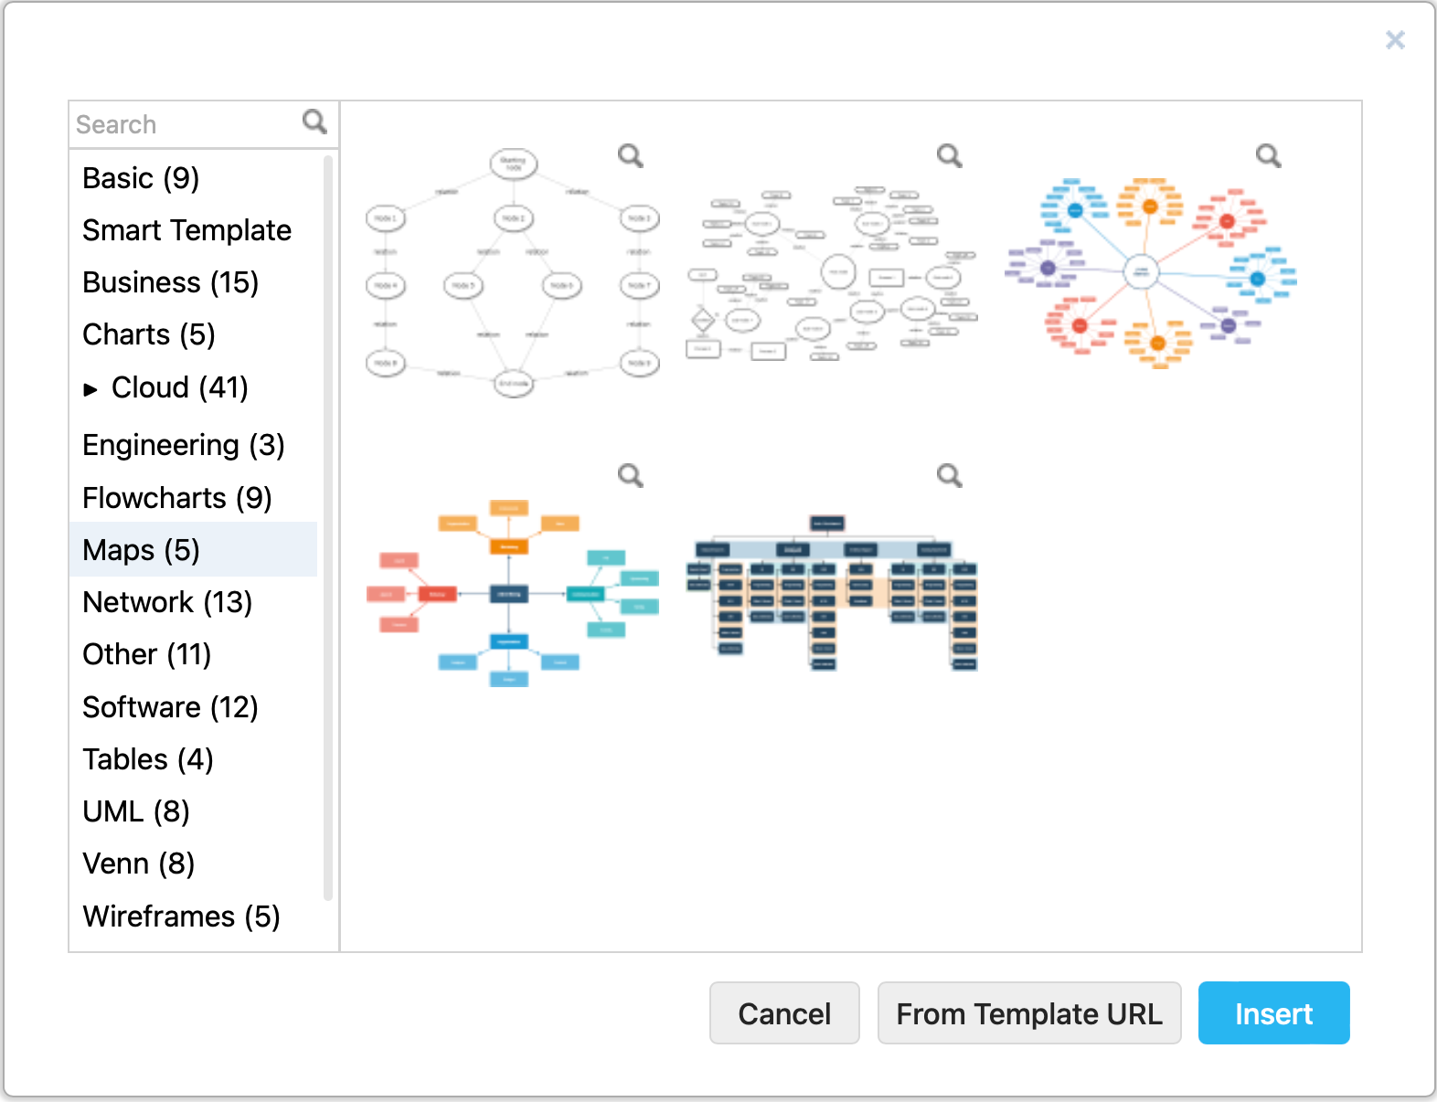Click the search magnifier icon
The image size is (1437, 1102).
click(314, 122)
